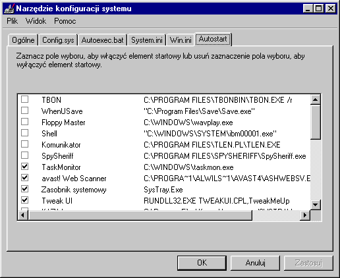340x278 pixels.
Task: Click the taskmon.exe path text
Action: pyautogui.click(x=188, y=167)
